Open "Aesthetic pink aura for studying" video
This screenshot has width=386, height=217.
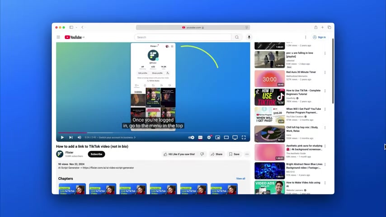click(x=304, y=147)
